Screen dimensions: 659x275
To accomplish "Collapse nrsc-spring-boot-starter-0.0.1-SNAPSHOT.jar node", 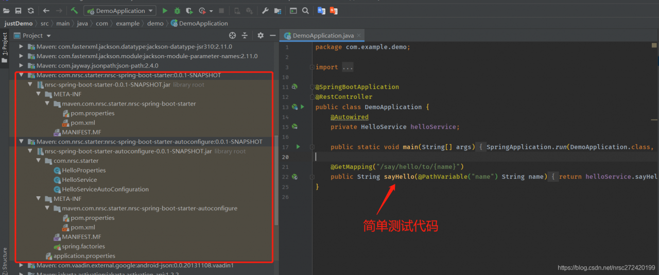I will [x=30, y=84].
